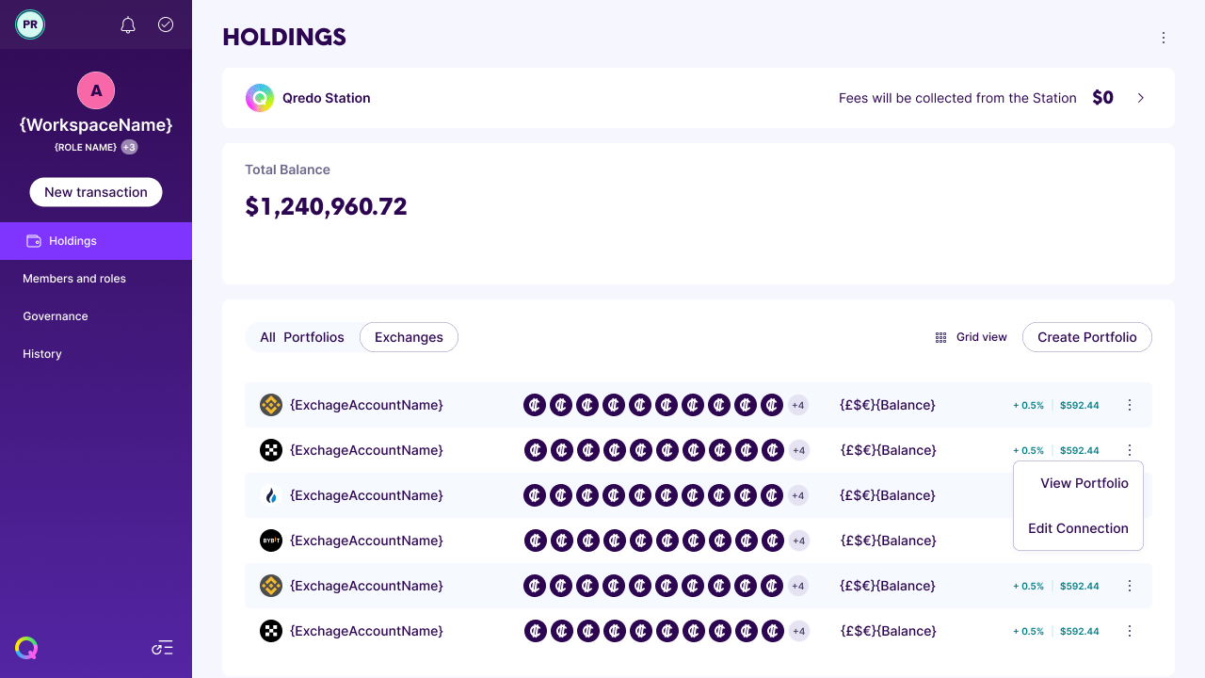1205x678 pixels.
Task: Click the PR profile avatar
Action: coord(30,24)
